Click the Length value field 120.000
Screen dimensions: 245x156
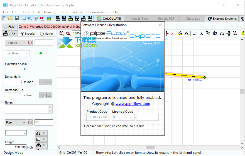click(x=16, y=147)
